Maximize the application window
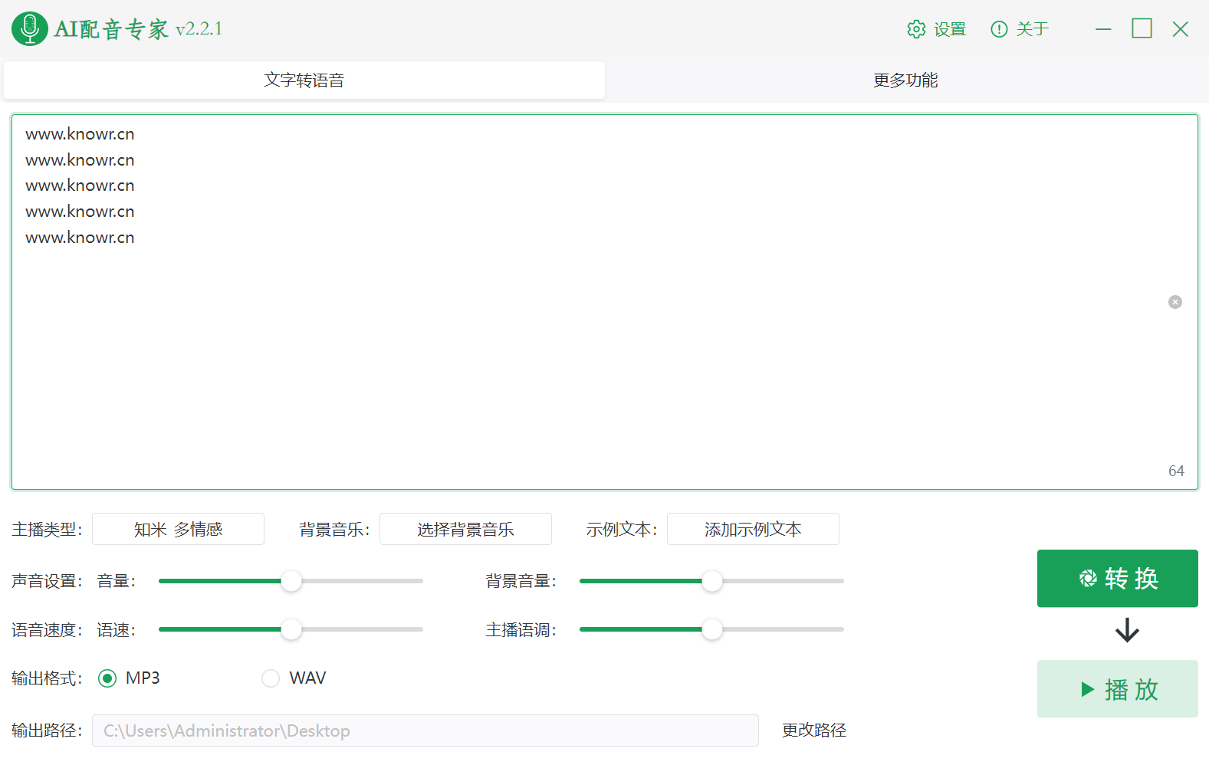Image resolution: width=1209 pixels, height=765 pixels. (x=1142, y=29)
